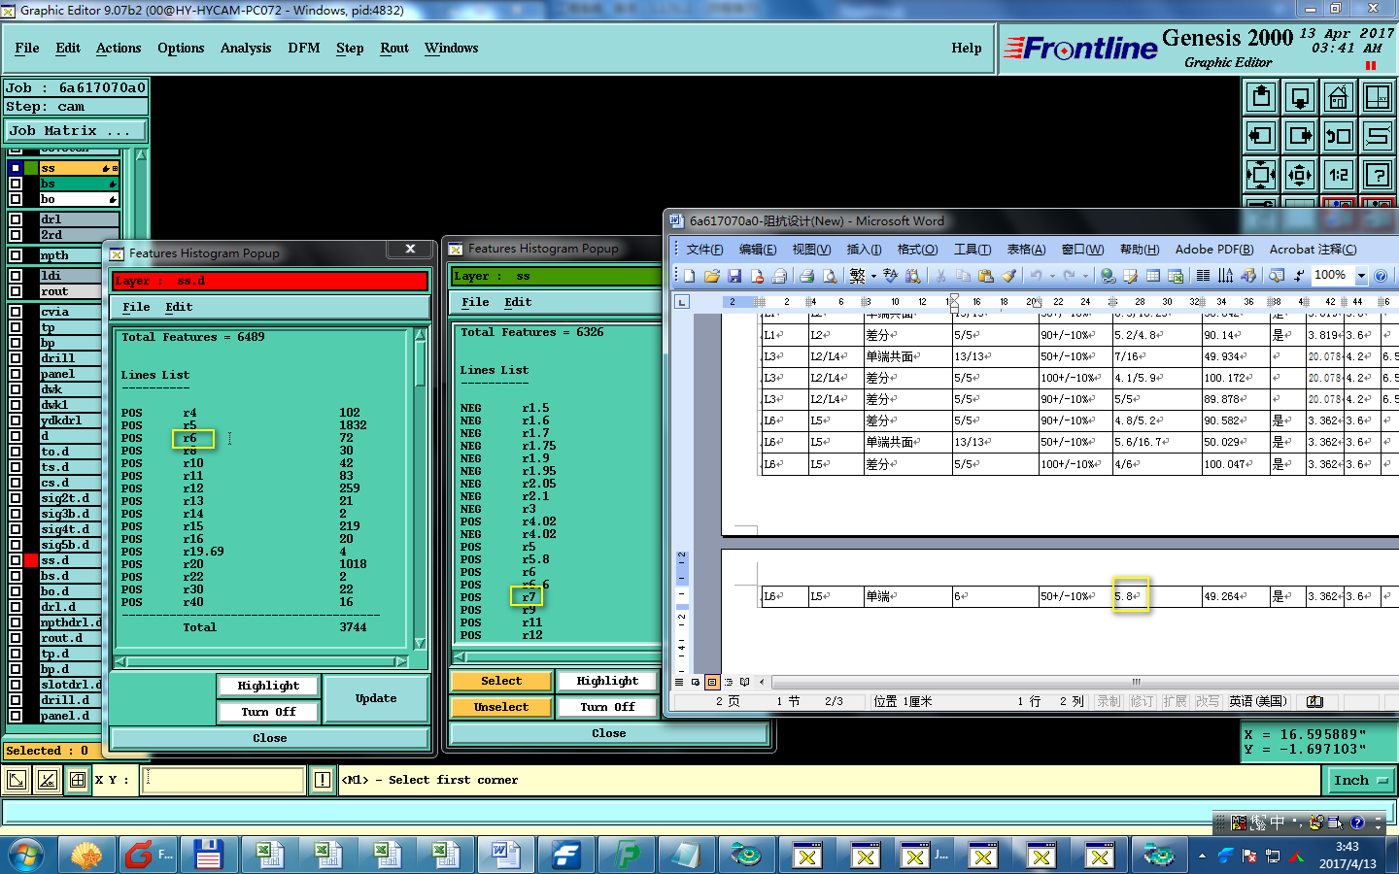1399x874 pixels.
Task: Click Word's New Document toolbar icon
Action: coord(689,276)
